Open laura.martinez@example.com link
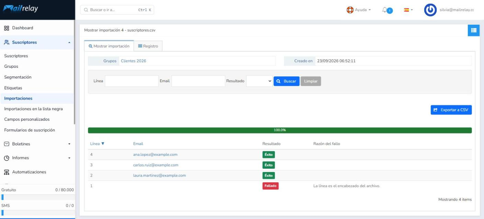Screen dimensions: 484x219 [159, 176]
